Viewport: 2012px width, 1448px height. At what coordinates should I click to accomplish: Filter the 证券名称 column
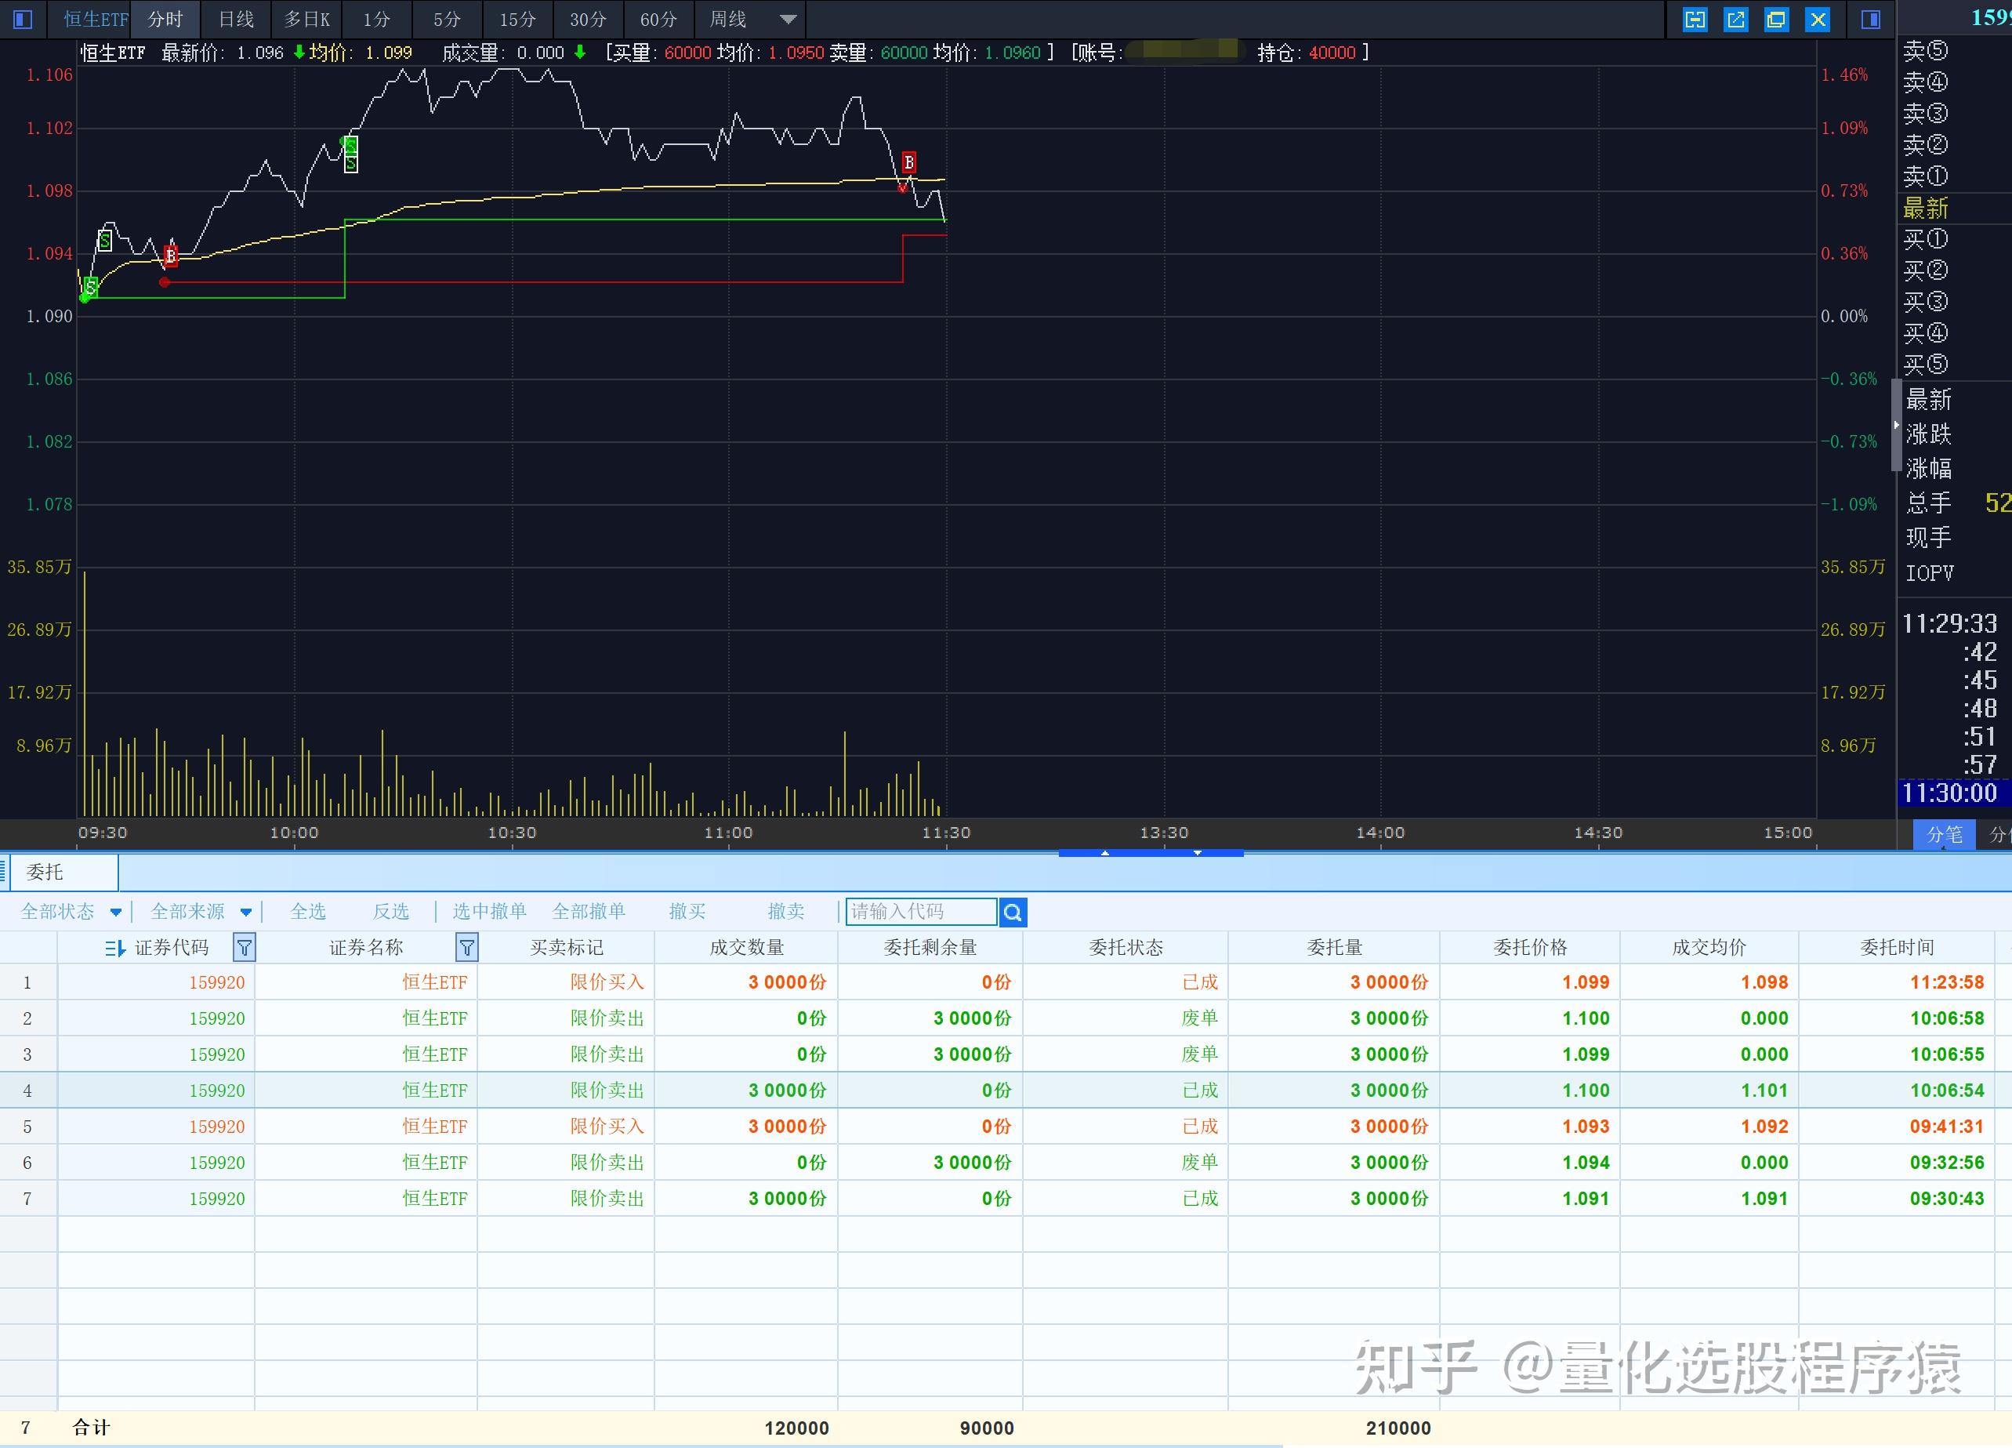pyautogui.click(x=466, y=948)
